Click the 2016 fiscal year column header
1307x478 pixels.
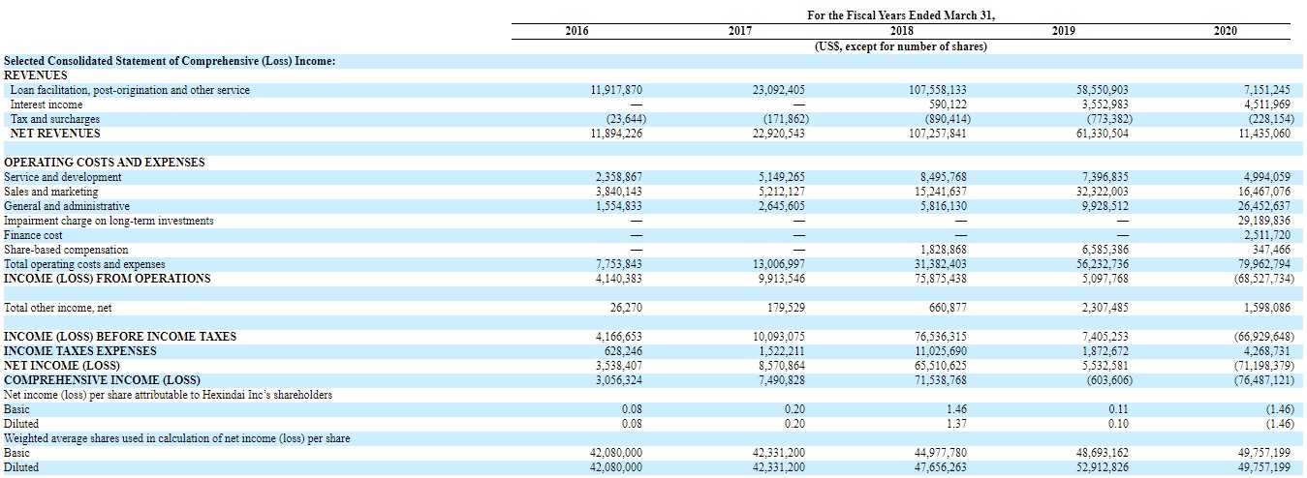[x=576, y=31]
